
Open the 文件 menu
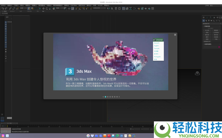pos(3,6)
